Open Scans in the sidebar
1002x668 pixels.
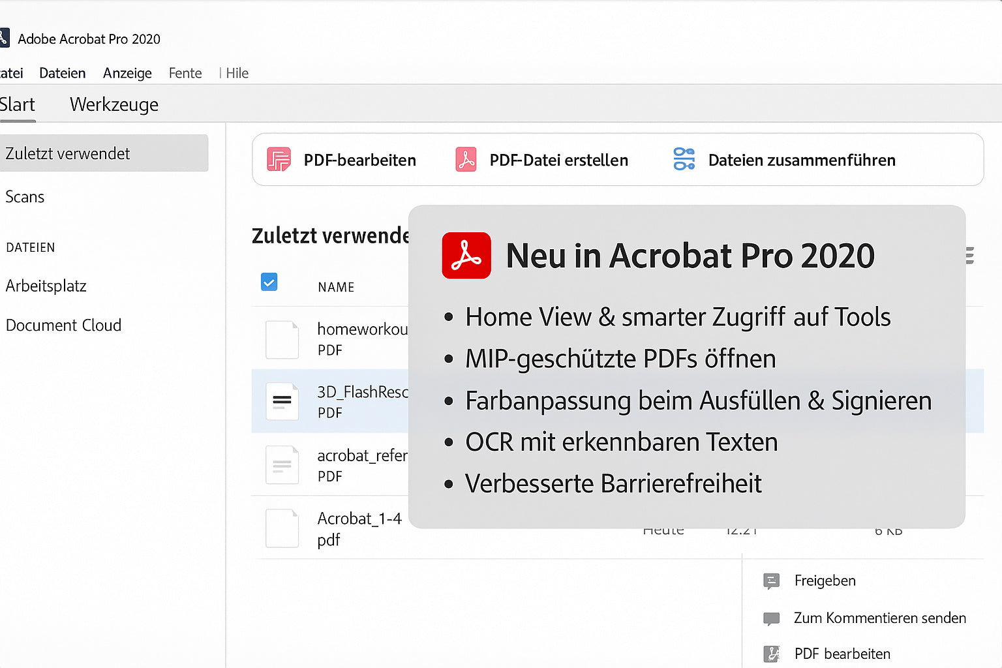(25, 197)
